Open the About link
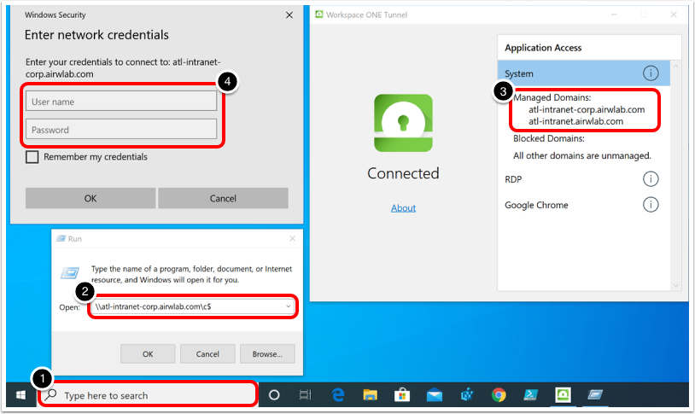This screenshot has width=695, height=414. click(x=403, y=207)
